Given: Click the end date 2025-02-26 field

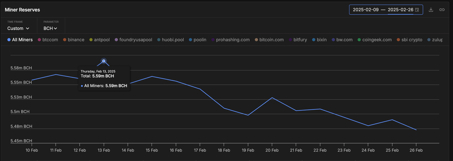Looking at the screenshot, I should [x=400, y=10].
